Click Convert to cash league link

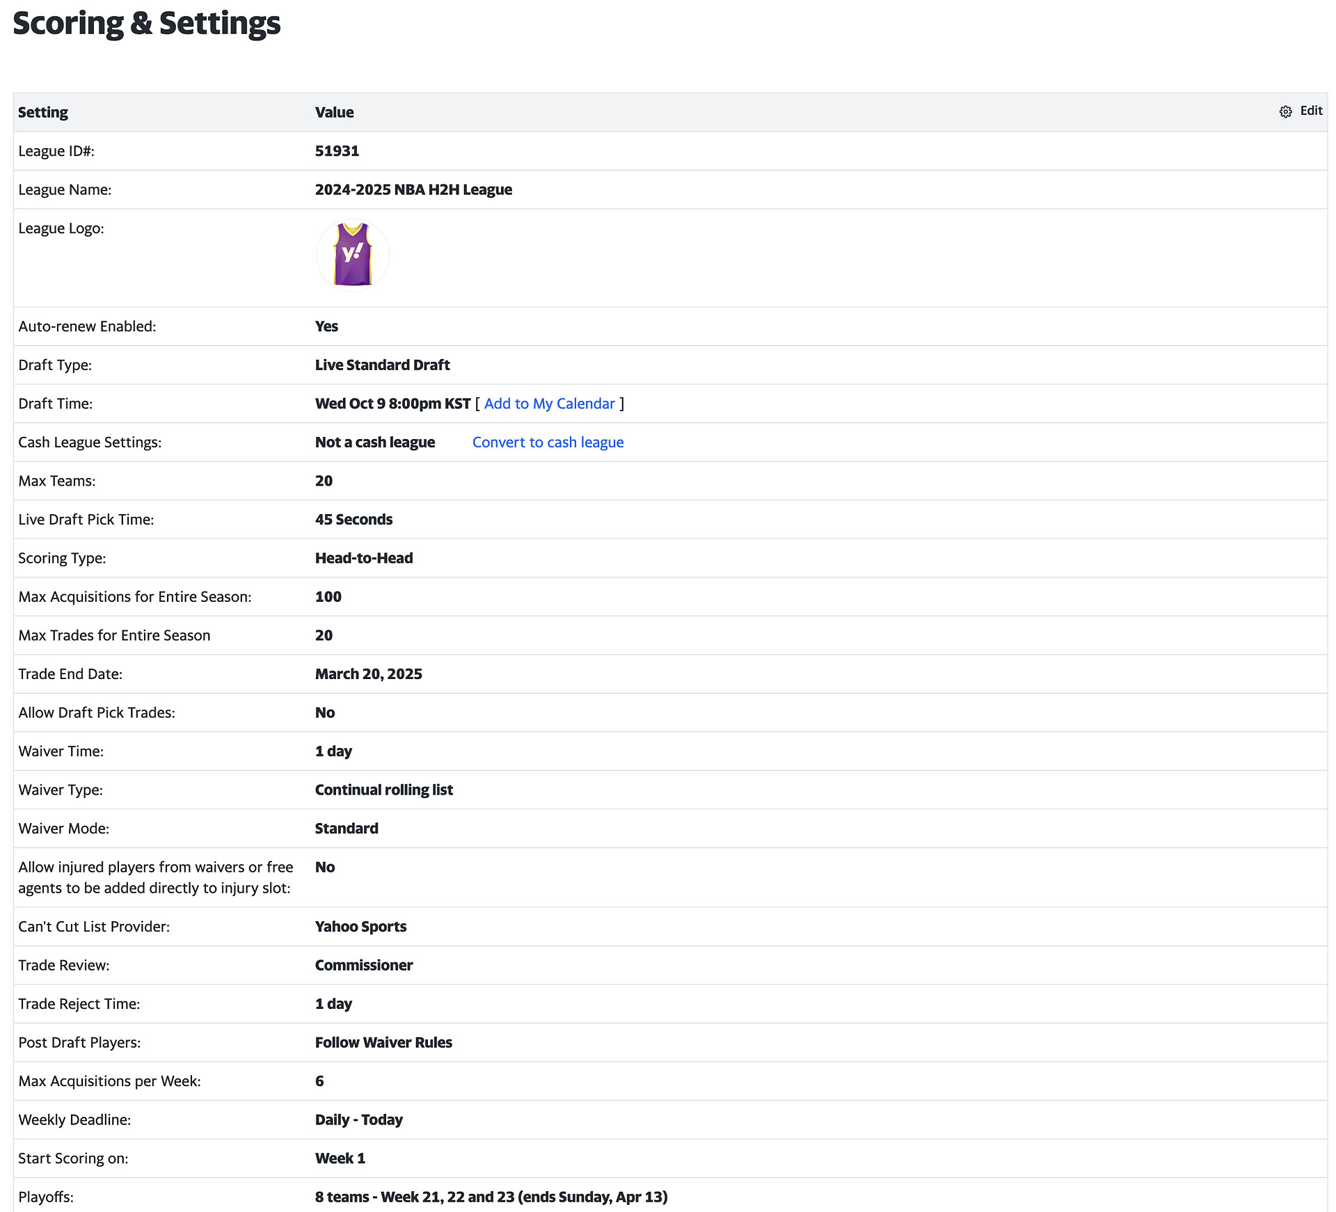tap(548, 442)
